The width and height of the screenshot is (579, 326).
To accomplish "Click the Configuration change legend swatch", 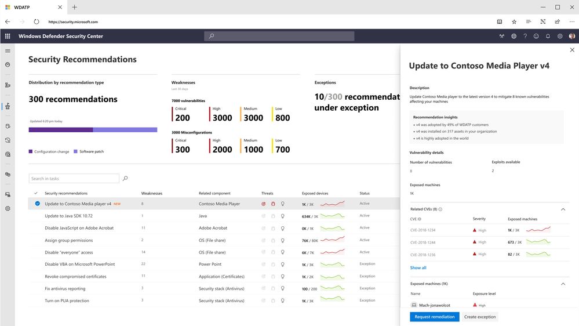I will tap(31, 151).
